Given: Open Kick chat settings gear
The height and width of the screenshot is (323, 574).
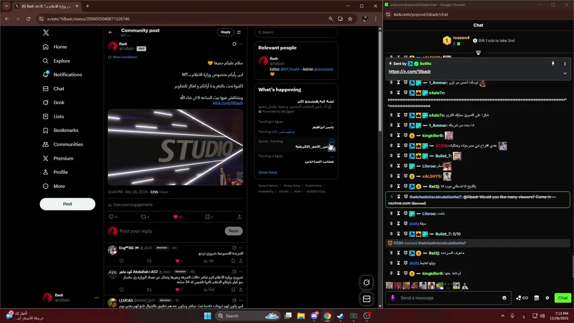Looking at the screenshot, I should click(547, 298).
